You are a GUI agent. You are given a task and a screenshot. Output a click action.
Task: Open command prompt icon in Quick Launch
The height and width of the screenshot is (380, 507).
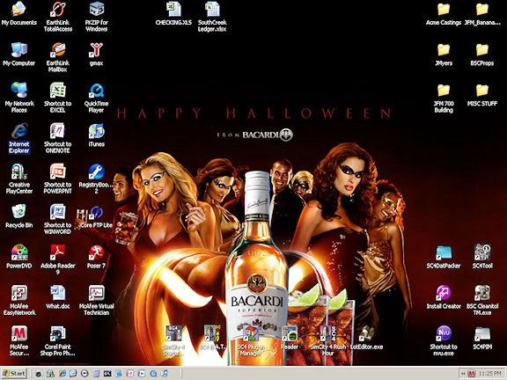coord(107,374)
